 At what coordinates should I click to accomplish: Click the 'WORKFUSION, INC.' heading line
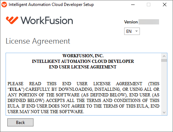point(83,56)
